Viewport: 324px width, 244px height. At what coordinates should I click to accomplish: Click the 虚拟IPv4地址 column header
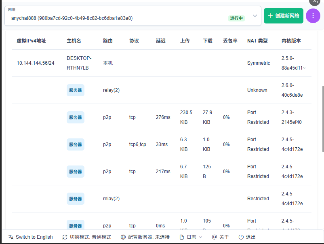pos(31,41)
